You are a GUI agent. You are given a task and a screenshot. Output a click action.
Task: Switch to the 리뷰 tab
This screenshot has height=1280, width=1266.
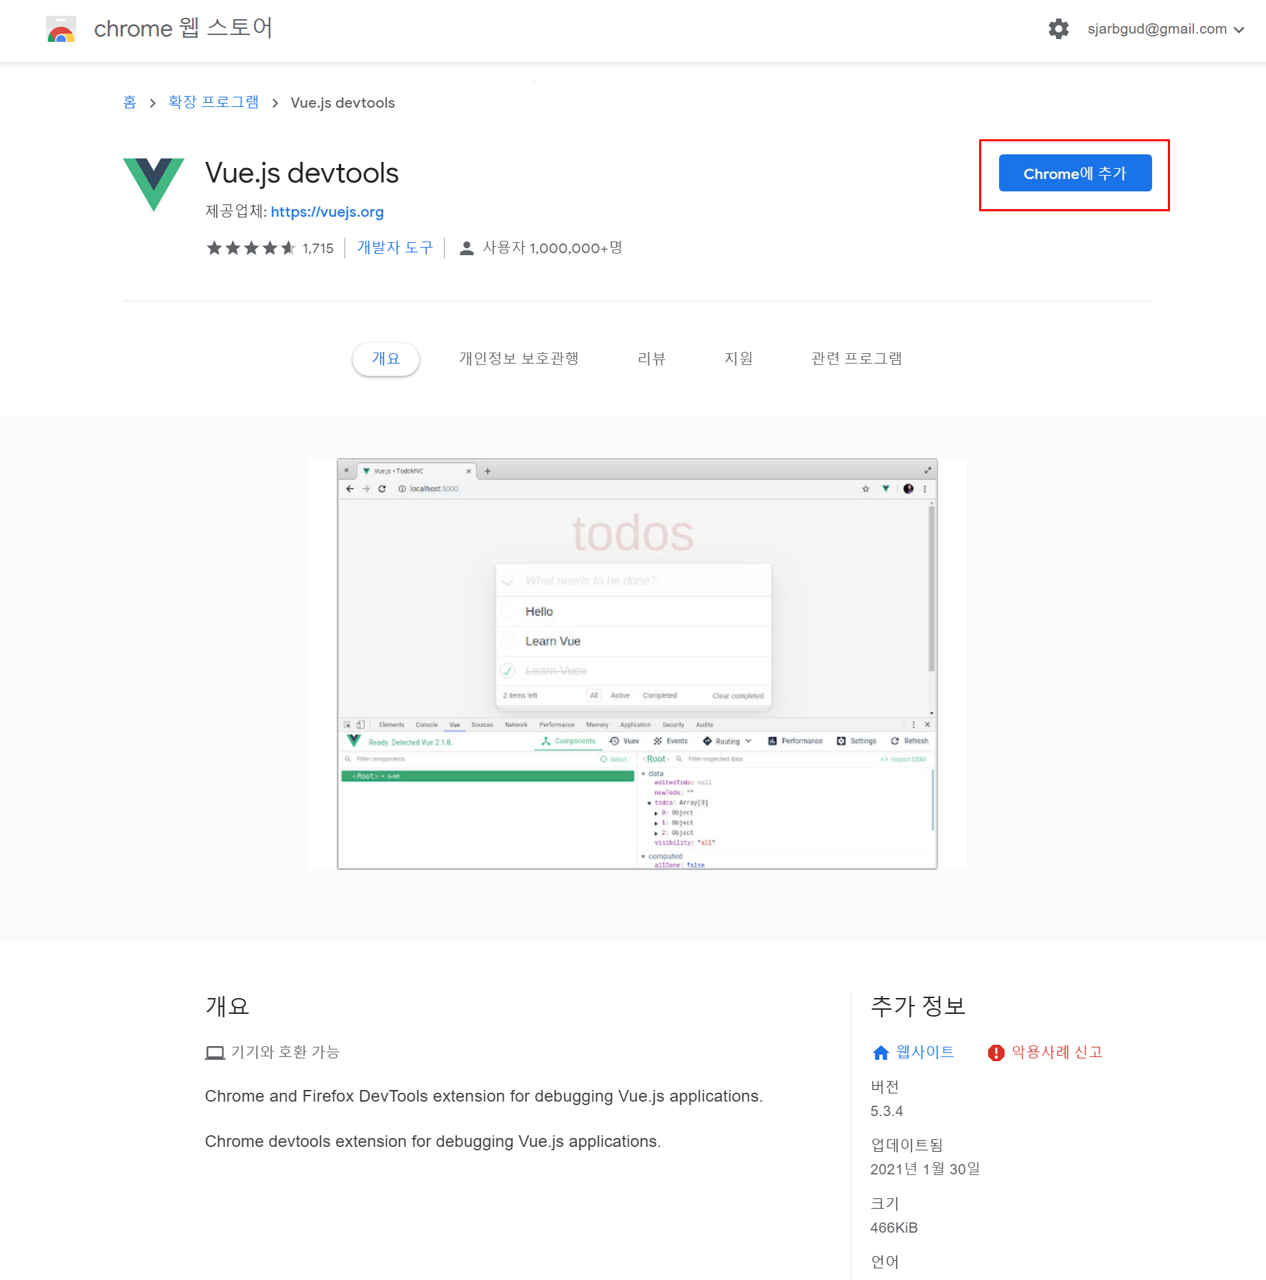coord(651,359)
